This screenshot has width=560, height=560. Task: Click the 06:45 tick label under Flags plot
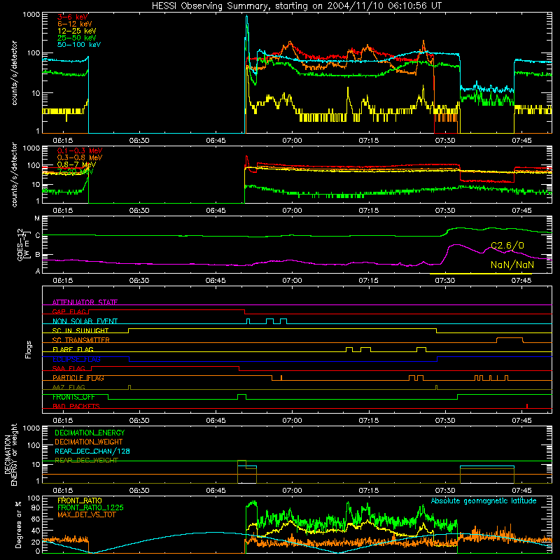pyautogui.click(x=216, y=421)
